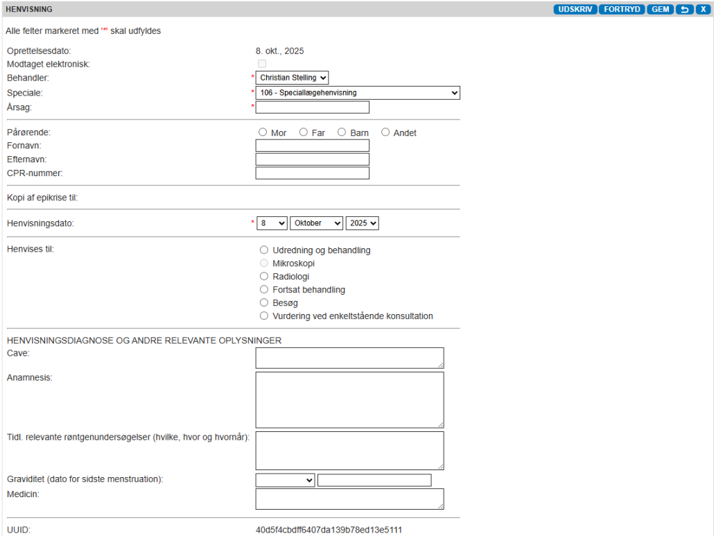Focus the CPR-nummer text field
Viewport: 714px width, 536px height.
(x=312, y=173)
